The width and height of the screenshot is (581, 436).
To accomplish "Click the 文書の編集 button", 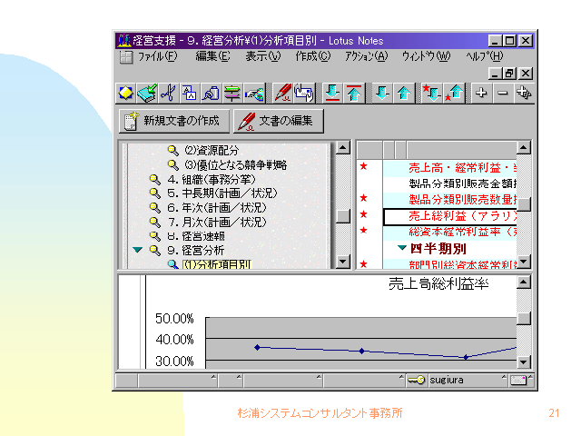I will tap(278, 121).
